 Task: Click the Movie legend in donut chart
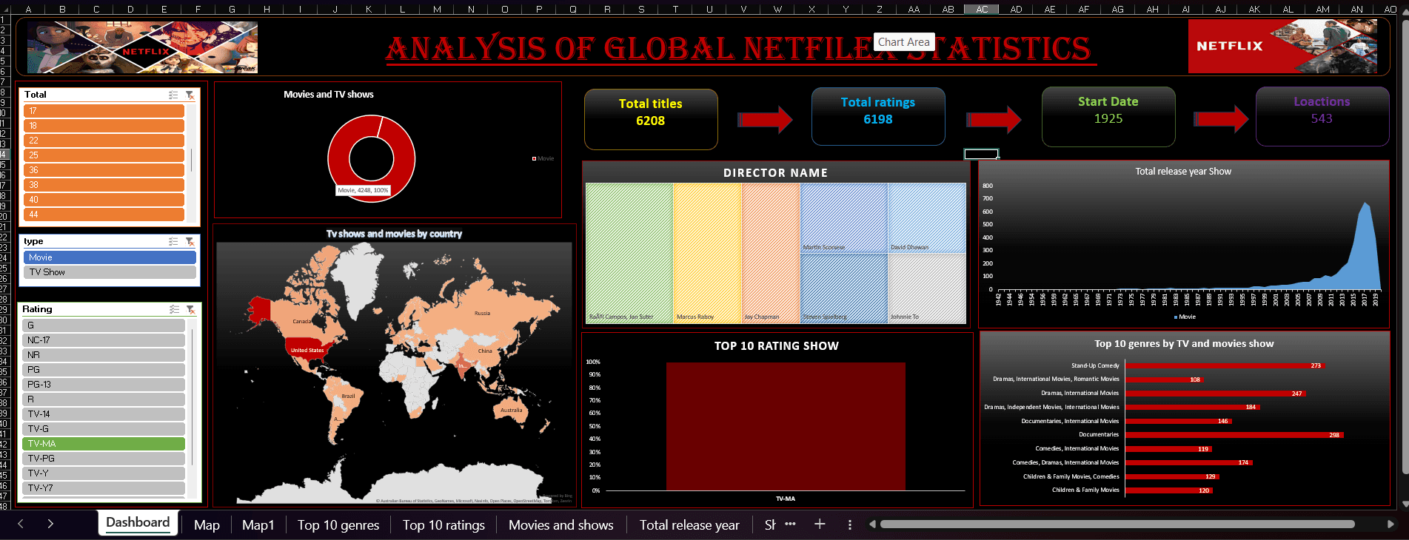pos(543,158)
